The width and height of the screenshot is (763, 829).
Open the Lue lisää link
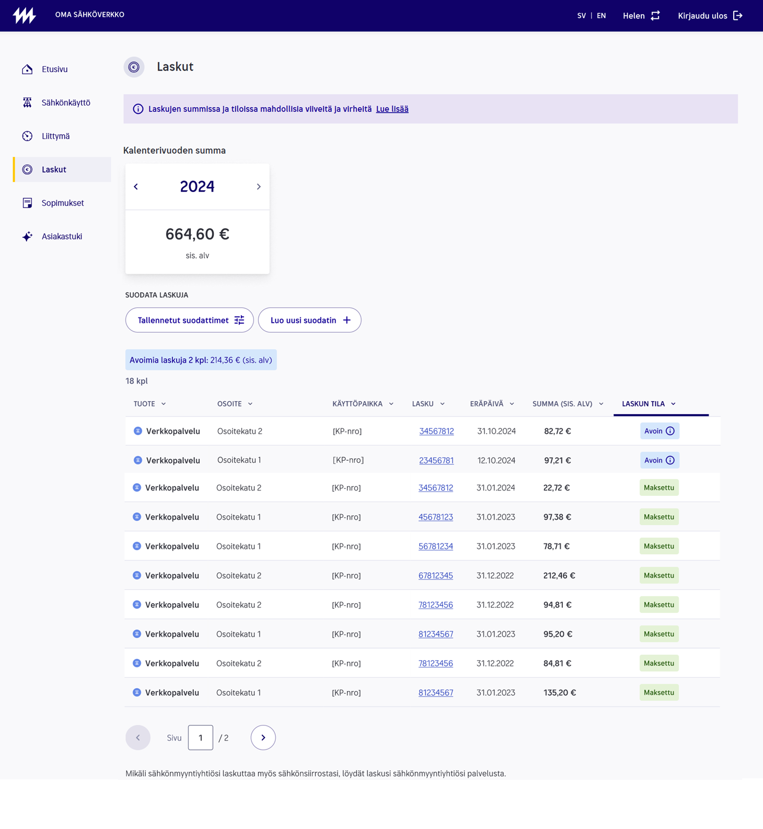pos(392,109)
